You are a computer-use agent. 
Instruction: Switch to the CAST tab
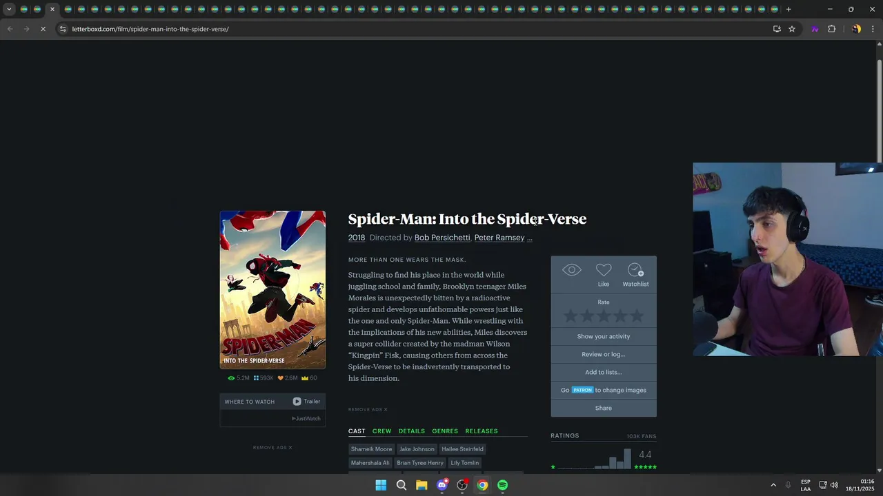pyautogui.click(x=357, y=431)
